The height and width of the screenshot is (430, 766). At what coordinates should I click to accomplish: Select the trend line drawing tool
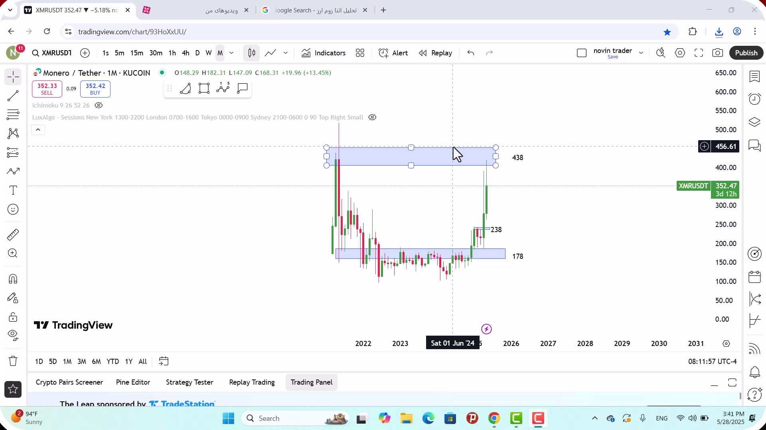coord(13,96)
